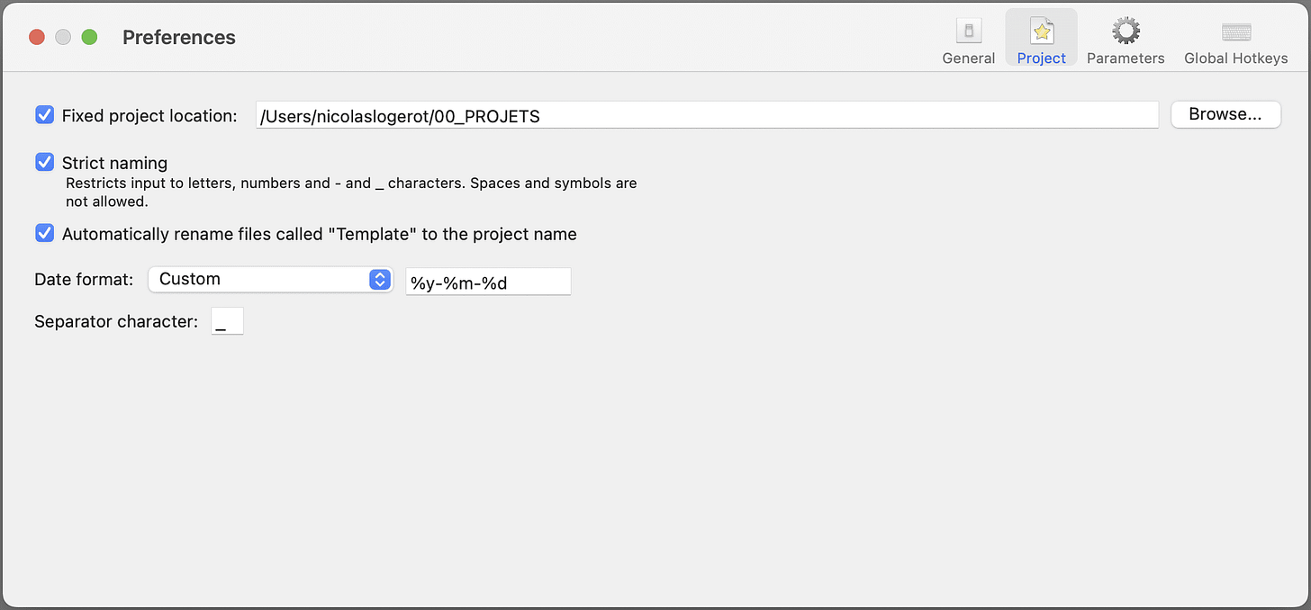
Task: Close the Preferences window
Action: pos(36,37)
